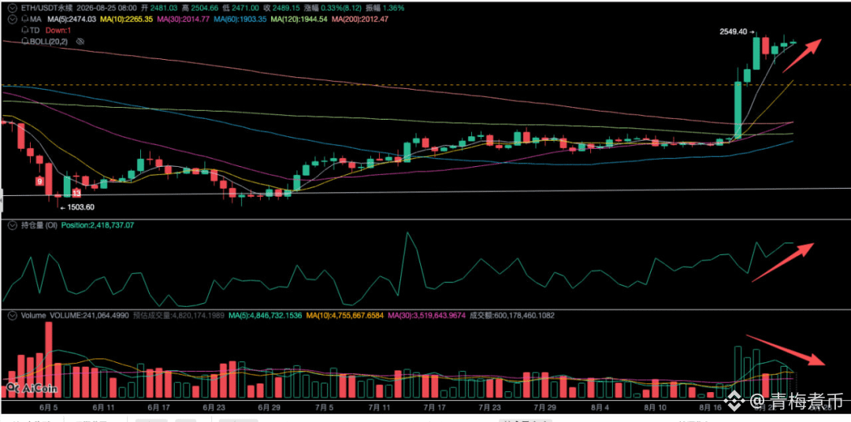Click the 8月16 date axis label
The image size is (851, 422).
711,407
